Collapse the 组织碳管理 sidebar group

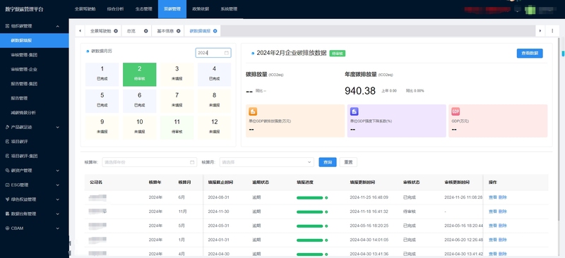58,26
